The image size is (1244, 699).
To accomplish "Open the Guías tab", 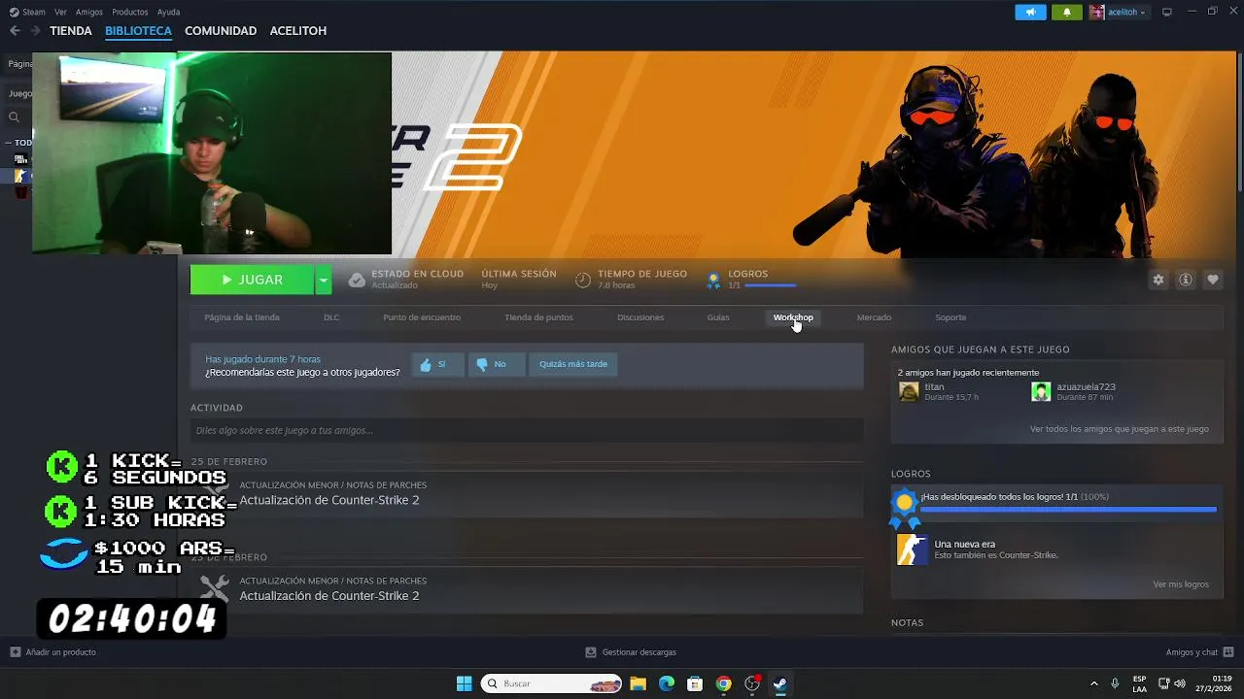I will [x=718, y=317].
